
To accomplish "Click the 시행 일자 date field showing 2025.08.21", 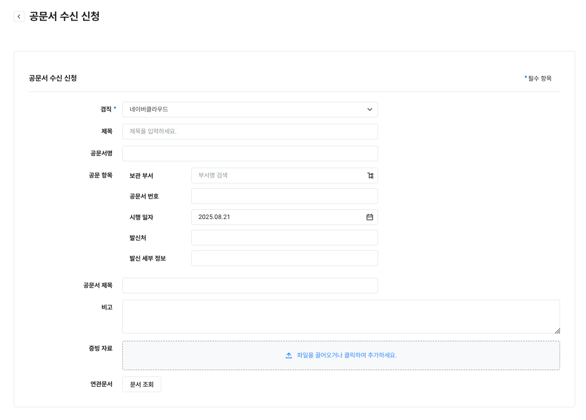I will [276, 217].
